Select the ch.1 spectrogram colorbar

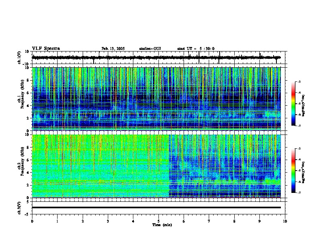(x=293, y=104)
